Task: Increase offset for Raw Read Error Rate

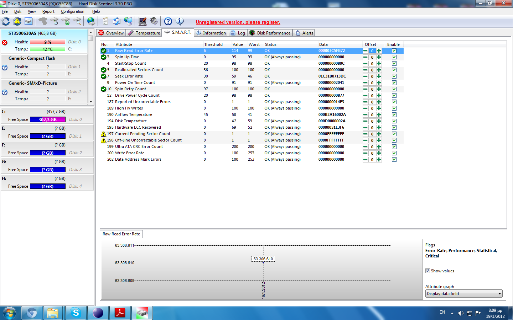Action: [379, 51]
